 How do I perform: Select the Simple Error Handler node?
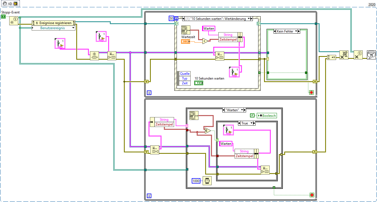371,55
